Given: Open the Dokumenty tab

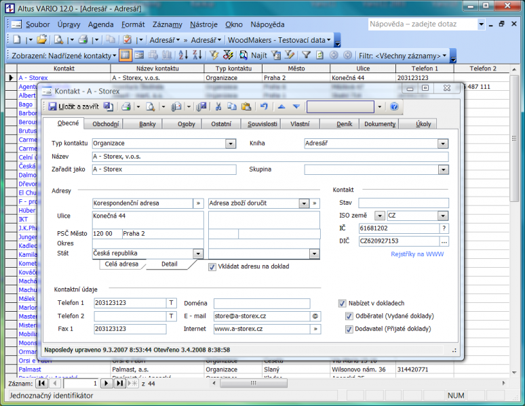Looking at the screenshot, I should point(380,124).
